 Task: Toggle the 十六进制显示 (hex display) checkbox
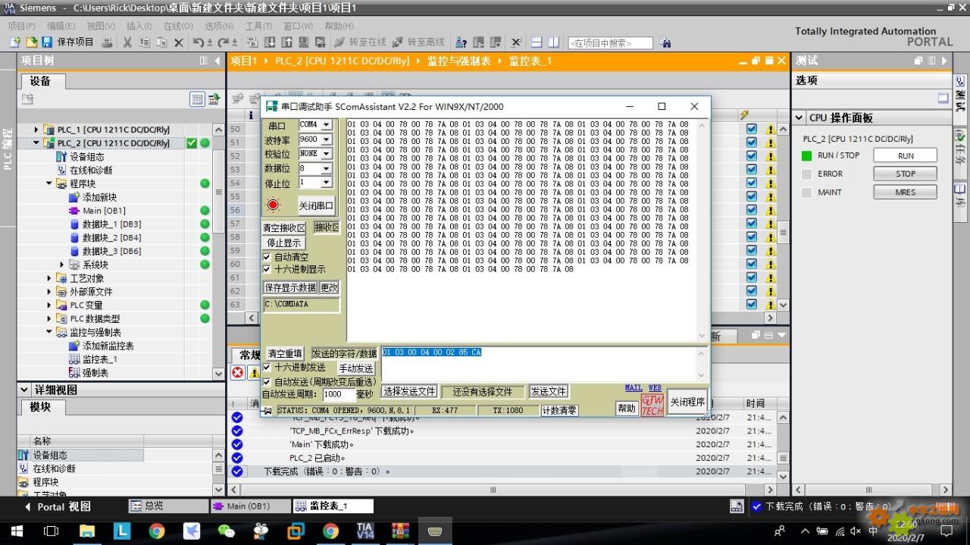(x=267, y=269)
